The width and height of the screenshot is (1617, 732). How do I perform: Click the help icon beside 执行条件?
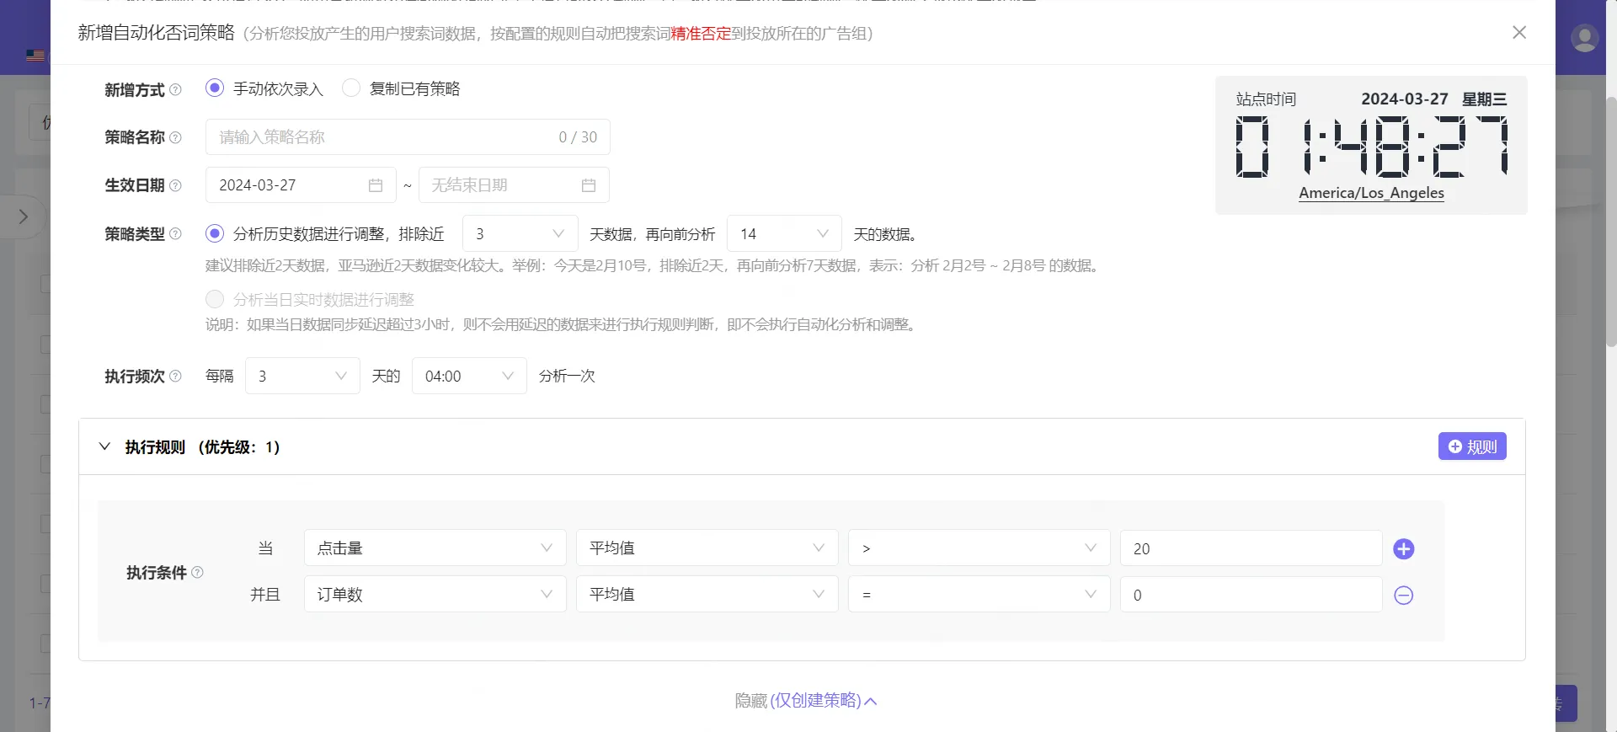197,573
